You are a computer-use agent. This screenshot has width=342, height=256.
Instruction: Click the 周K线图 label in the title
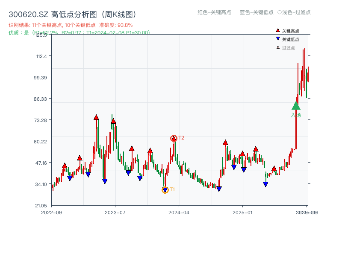(120, 13)
